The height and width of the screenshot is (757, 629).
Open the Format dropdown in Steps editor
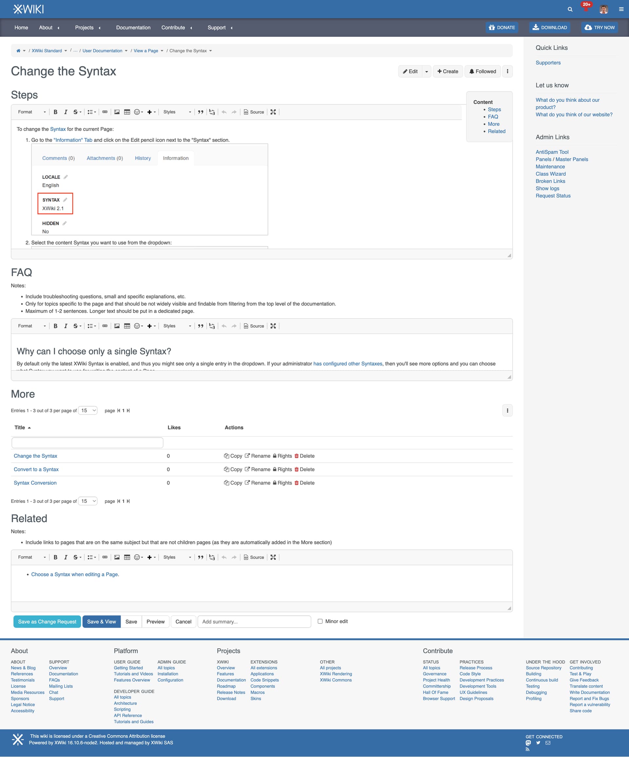(x=32, y=112)
